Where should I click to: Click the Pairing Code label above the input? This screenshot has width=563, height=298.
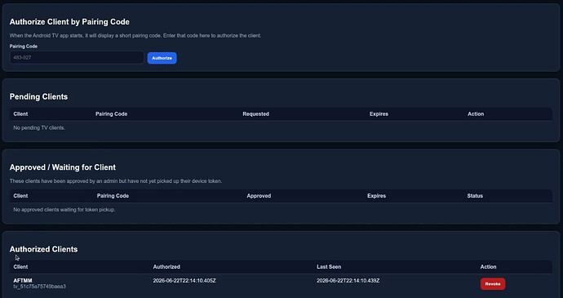point(24,47)
